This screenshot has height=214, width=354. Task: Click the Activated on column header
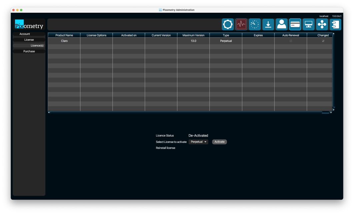[x=129, y=35]
